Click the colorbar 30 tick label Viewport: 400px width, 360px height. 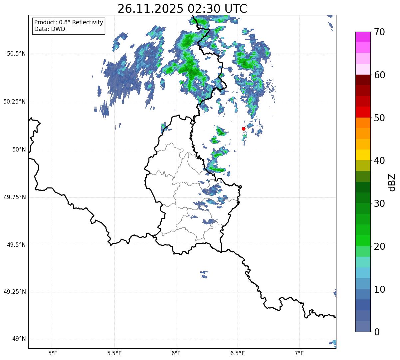[x=379, y=203]
